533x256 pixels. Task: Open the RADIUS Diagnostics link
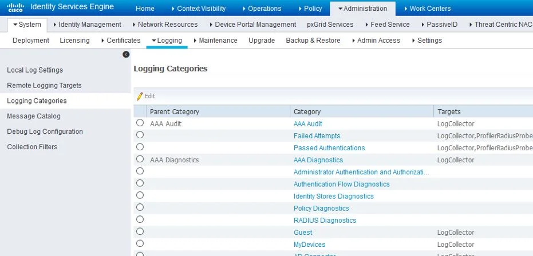(325, 221)
